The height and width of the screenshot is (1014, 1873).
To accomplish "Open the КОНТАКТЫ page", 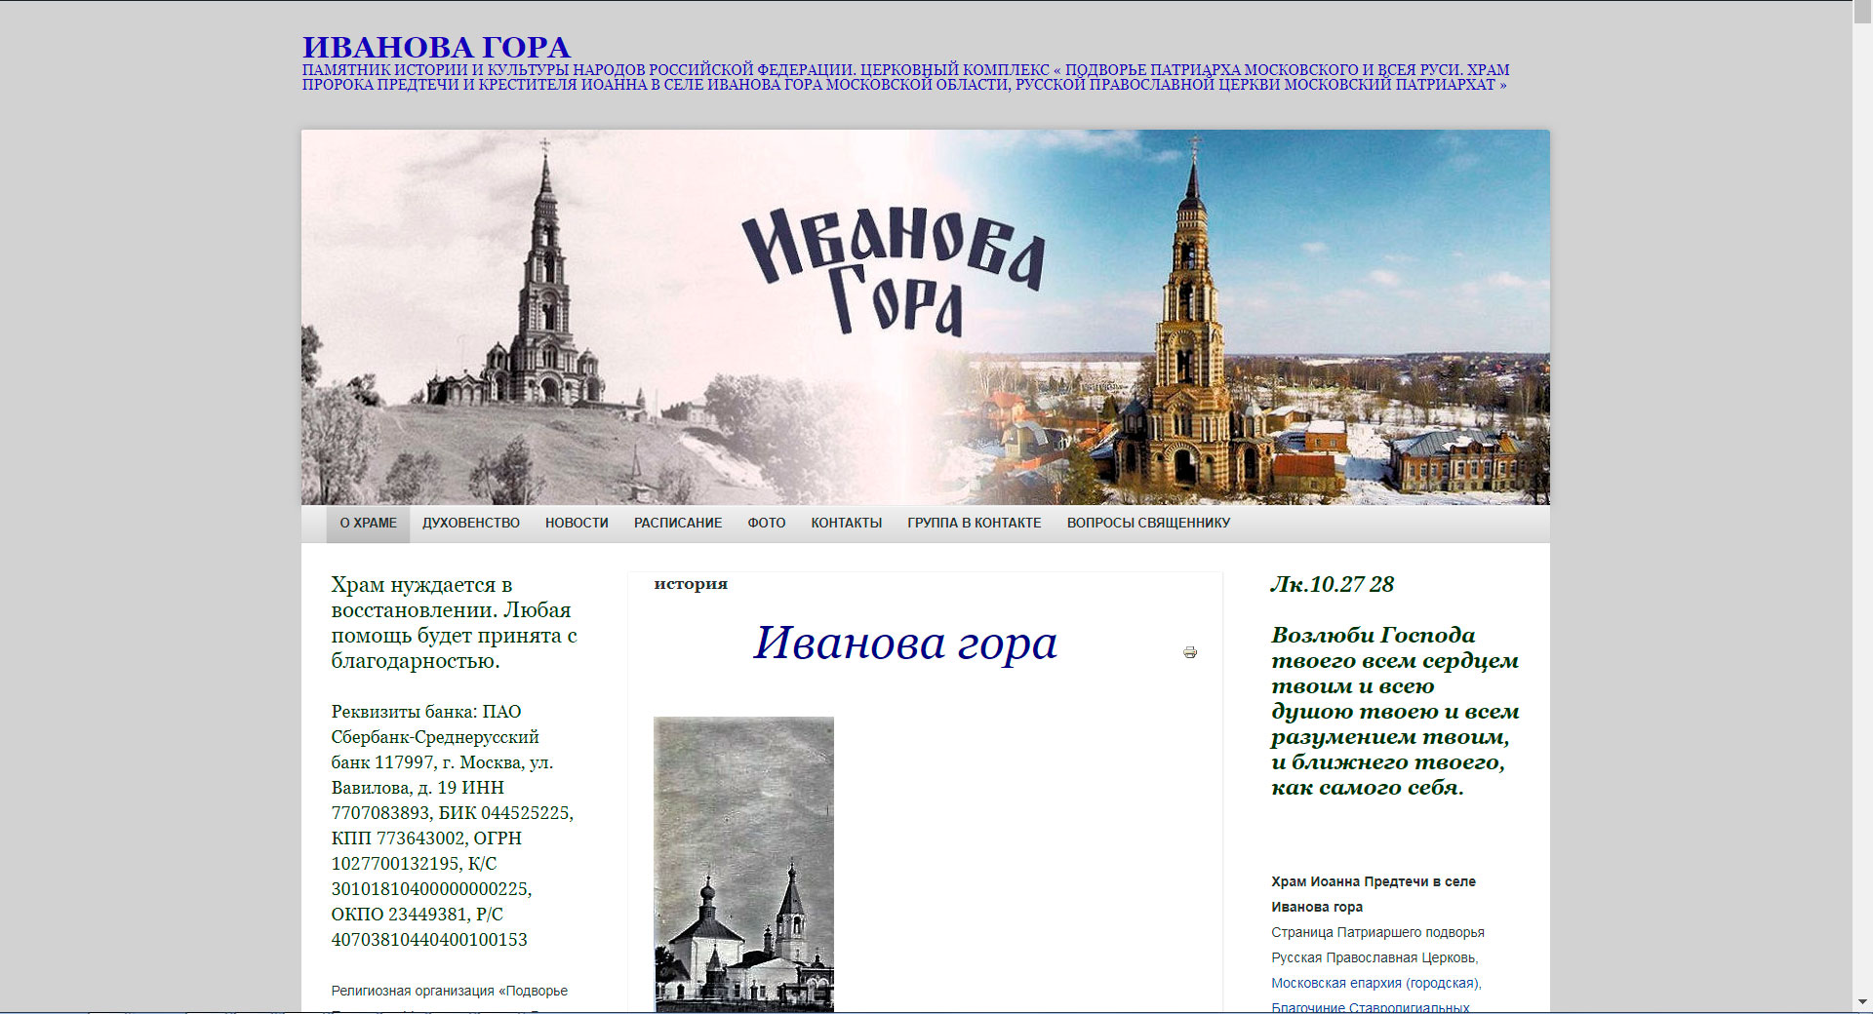I will (x=847, y=524).
